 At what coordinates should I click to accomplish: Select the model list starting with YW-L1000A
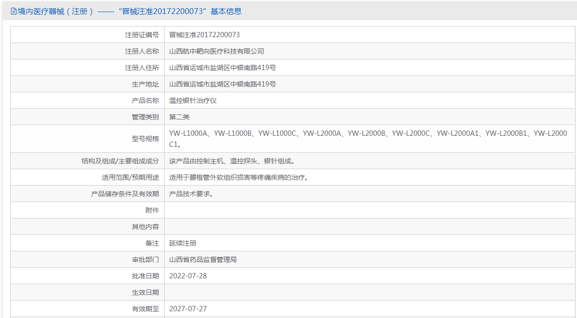click(x=368, y=139)
